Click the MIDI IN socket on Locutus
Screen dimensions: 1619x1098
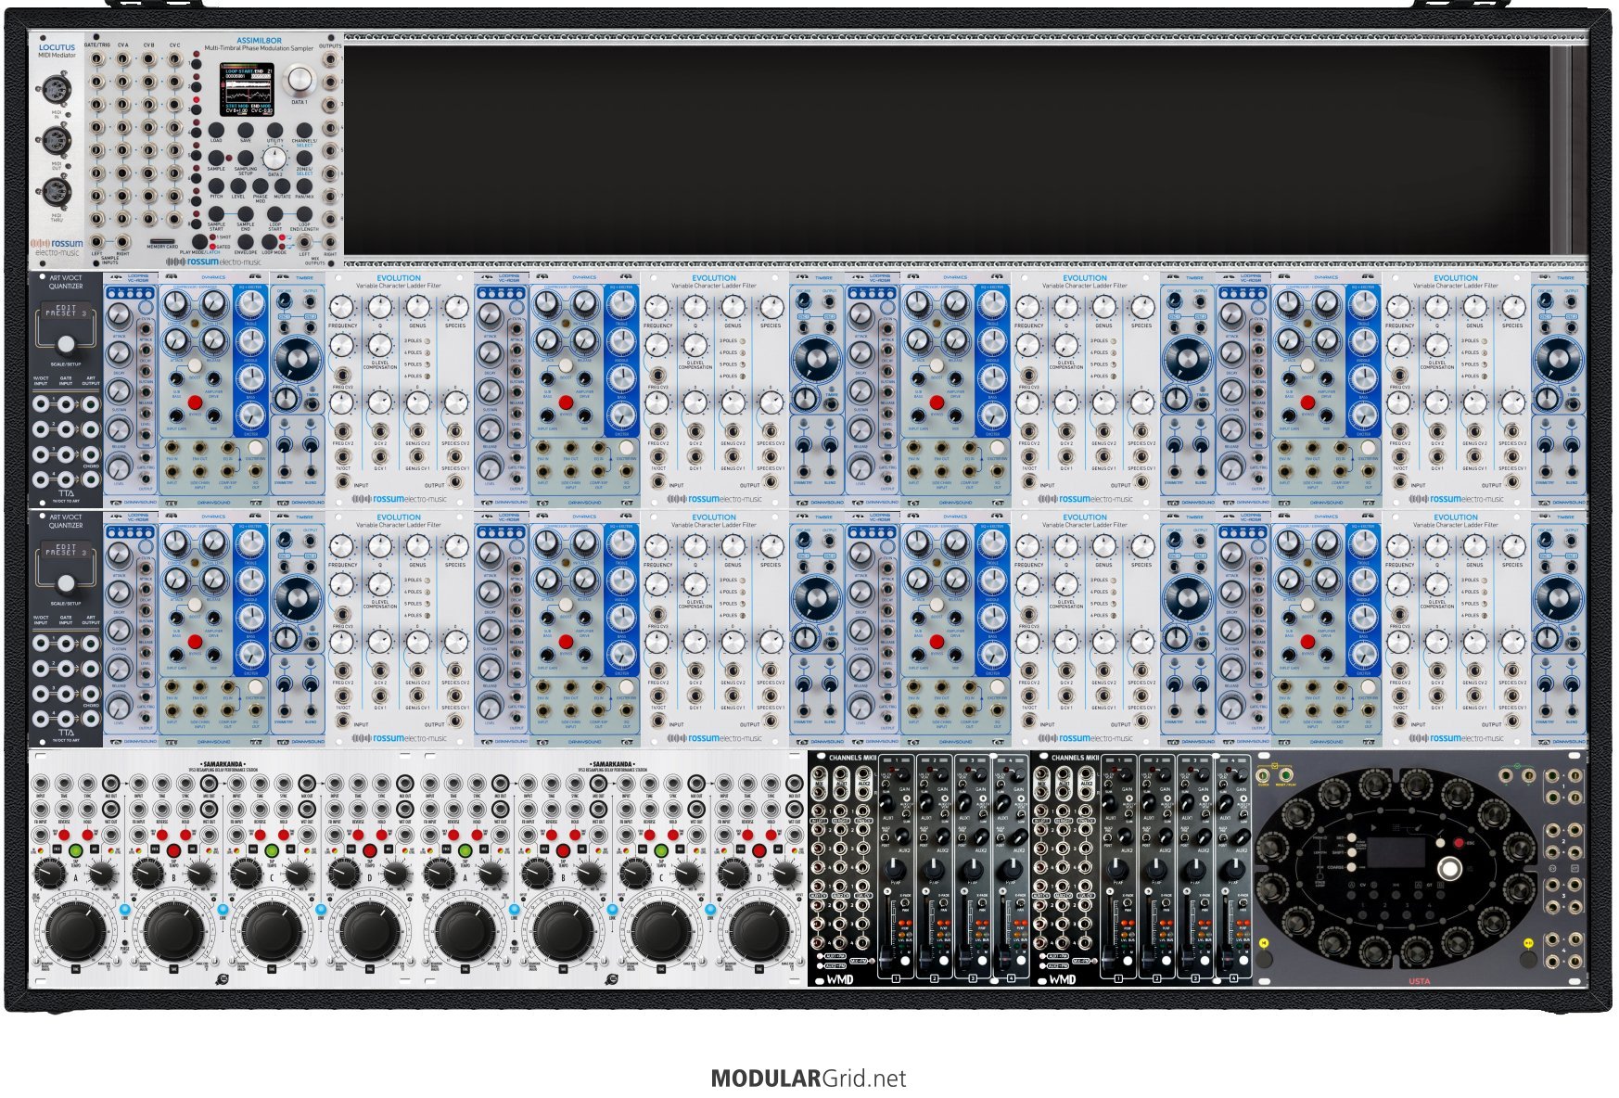pyautogui.click(x=57, y=90)
